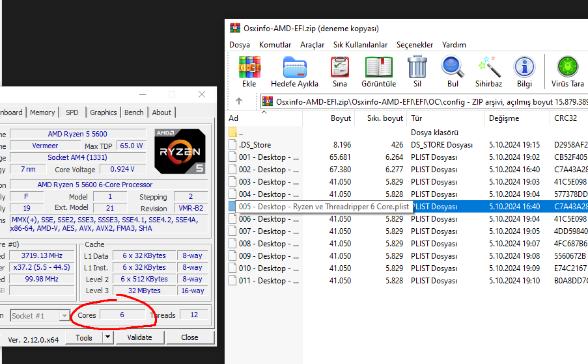Click the Sil trash can icon
Image resolution: width=588 pixels, height=364 pixels.
(417, 67)
